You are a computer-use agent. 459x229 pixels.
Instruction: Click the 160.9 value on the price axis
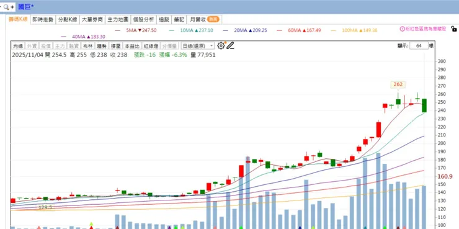[445, 177]
